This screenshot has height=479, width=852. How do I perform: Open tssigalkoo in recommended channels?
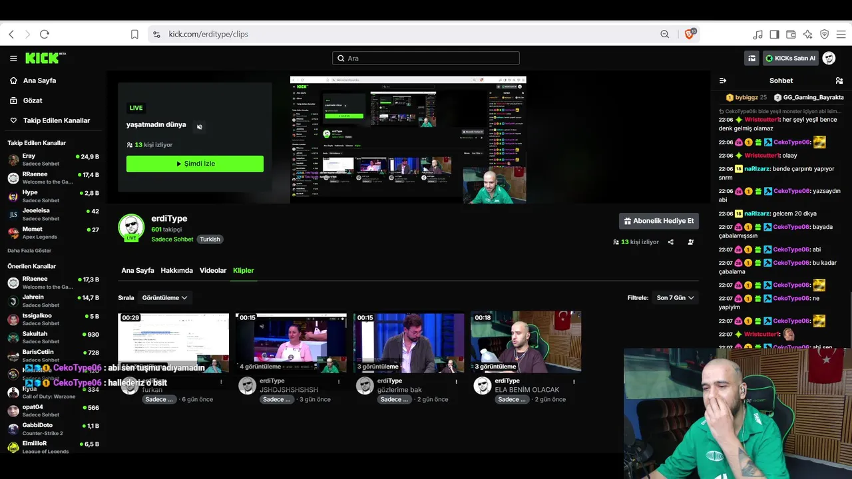pyautogui.click(x=53, y=319)
